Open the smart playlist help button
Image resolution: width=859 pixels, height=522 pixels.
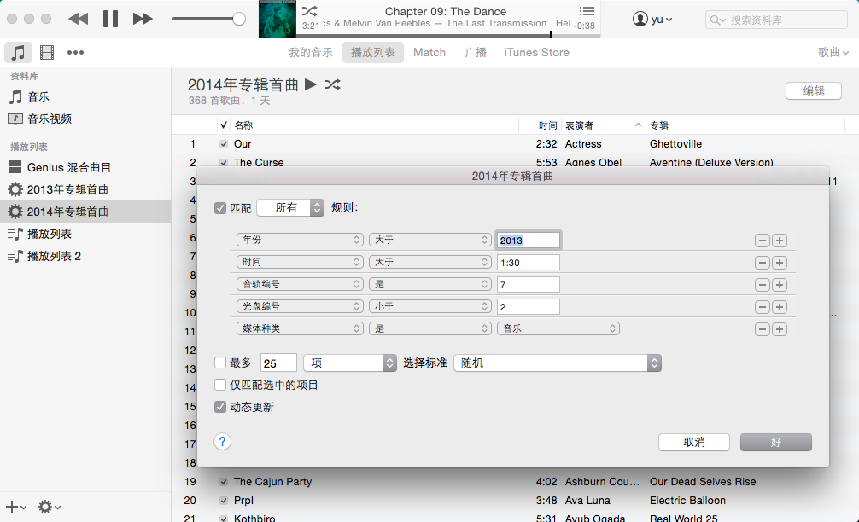point(222,442)
